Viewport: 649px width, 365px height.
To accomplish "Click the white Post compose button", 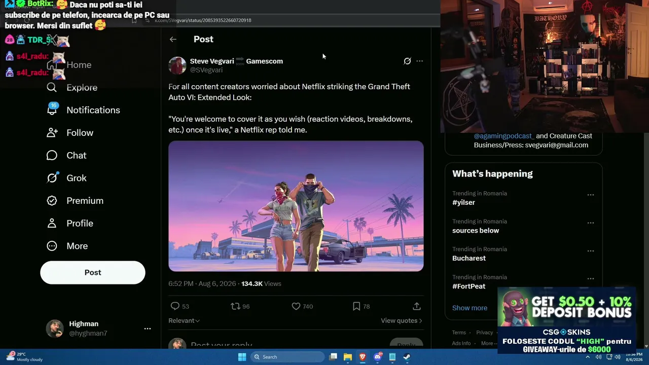I will [93, 273].
